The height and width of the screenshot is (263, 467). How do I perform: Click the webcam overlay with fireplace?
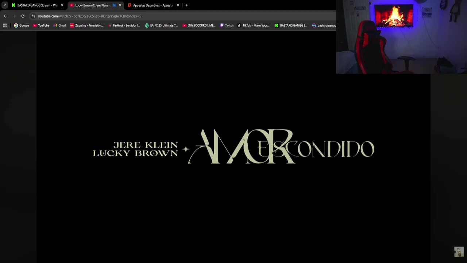[401, 37]
